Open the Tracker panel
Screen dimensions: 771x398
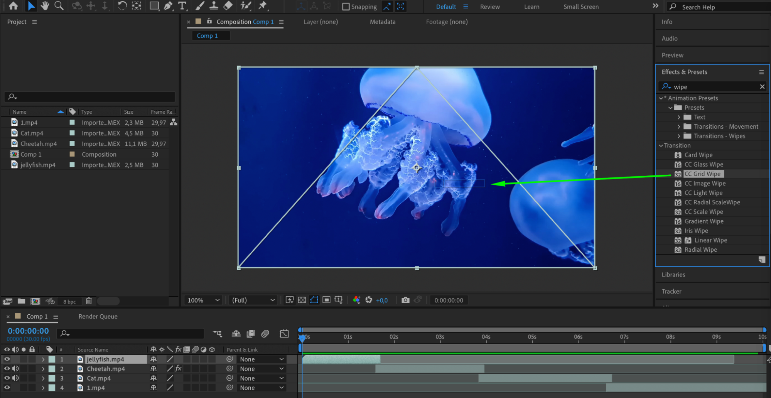tap(671, 292)
